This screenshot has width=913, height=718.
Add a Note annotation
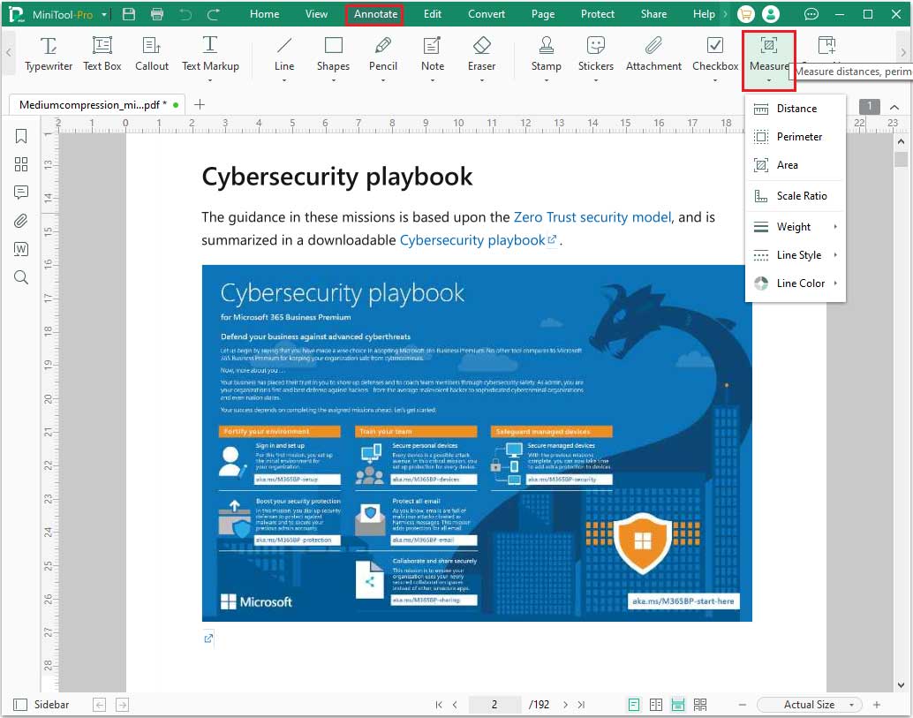click(x=432, y=57)
